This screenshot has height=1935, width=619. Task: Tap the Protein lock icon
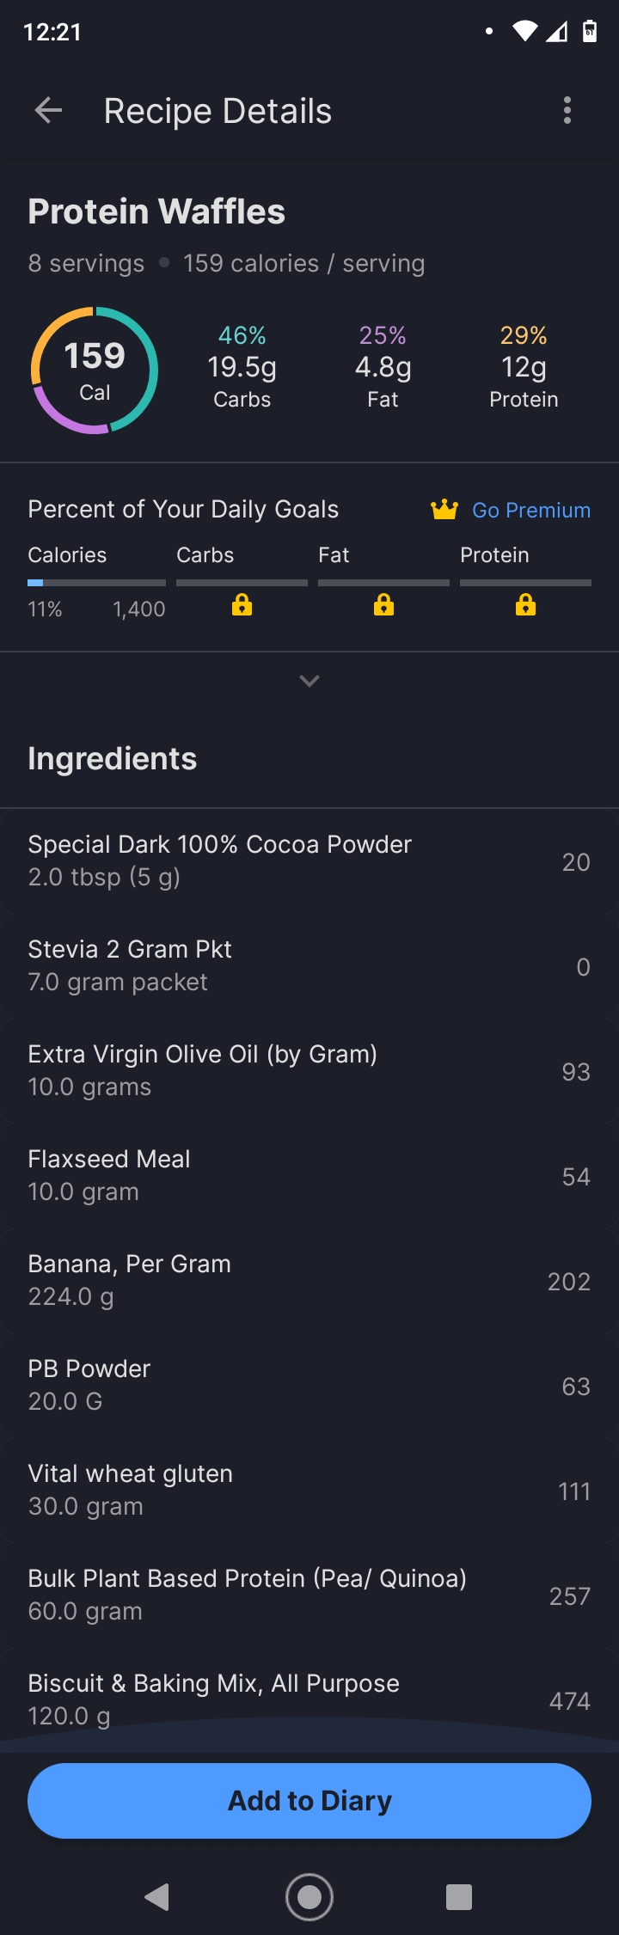[525, 605]
